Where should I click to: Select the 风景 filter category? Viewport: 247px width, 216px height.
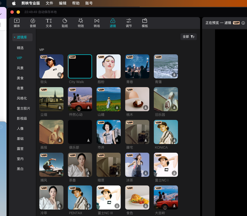tap(20, 68)
